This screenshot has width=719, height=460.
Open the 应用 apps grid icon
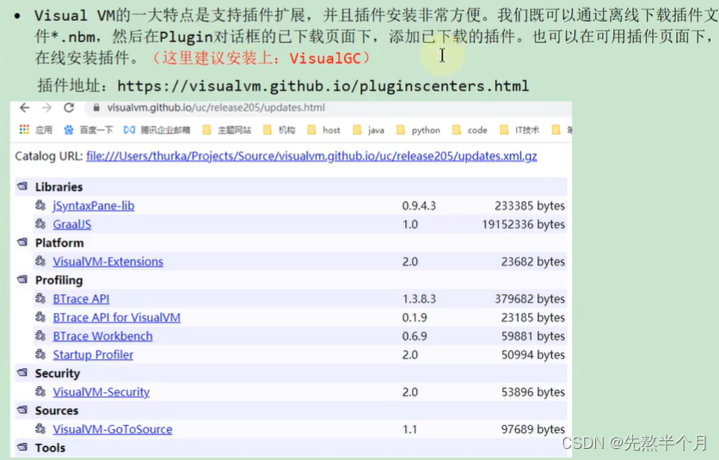click(x=24, y=130)
